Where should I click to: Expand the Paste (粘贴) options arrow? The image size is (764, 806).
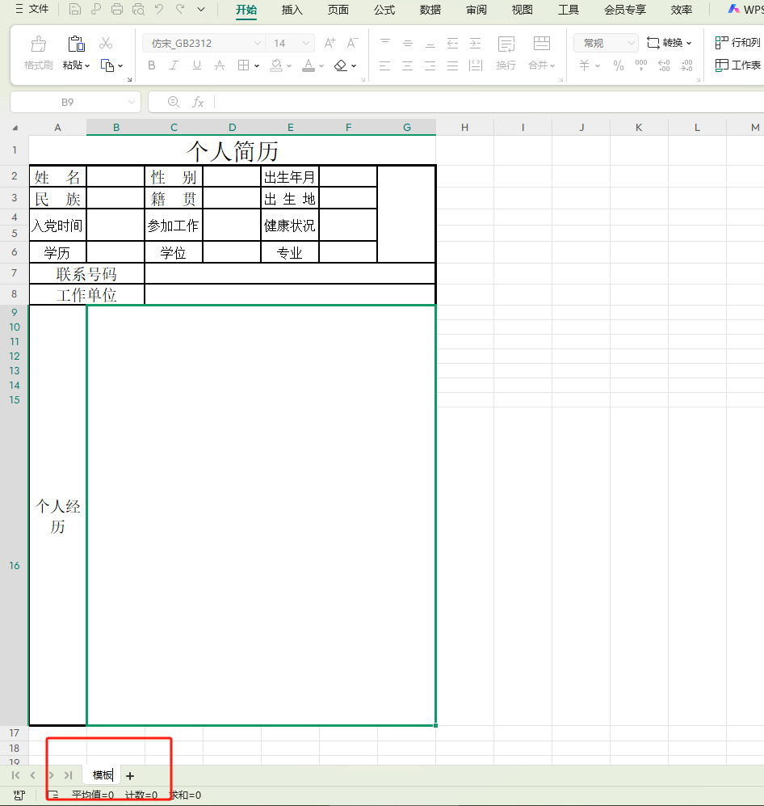(x=87, y=65)
